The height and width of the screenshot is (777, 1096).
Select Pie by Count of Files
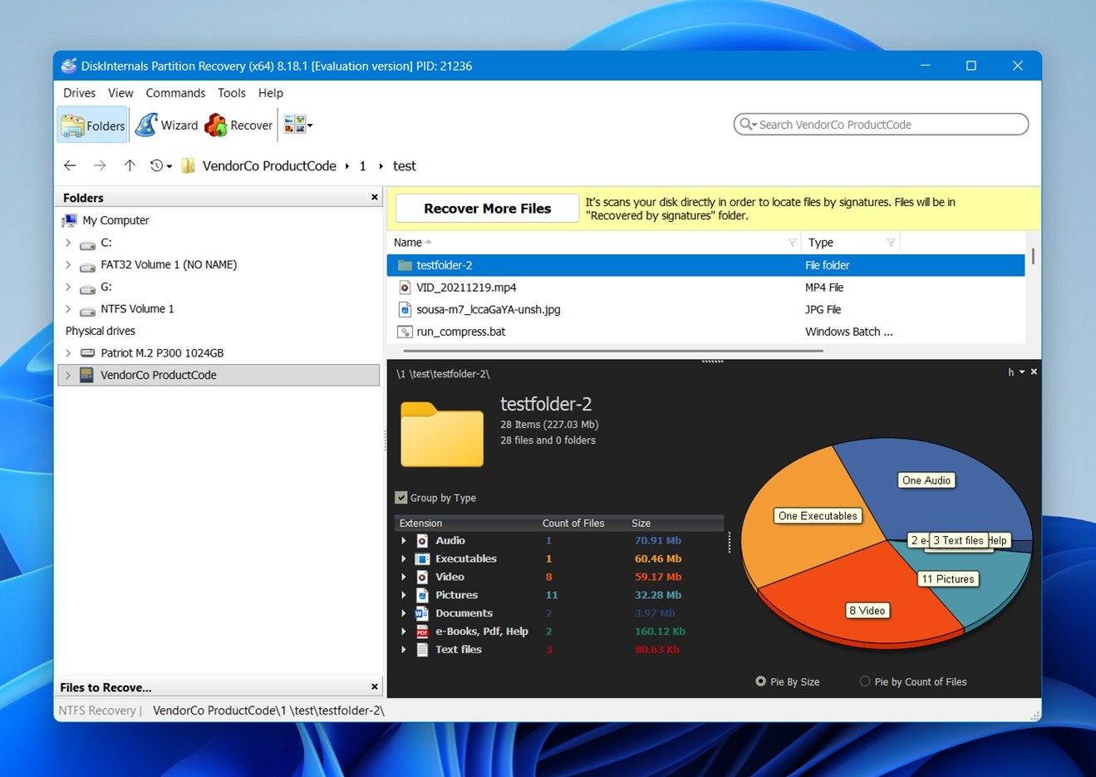pos(865,681)
